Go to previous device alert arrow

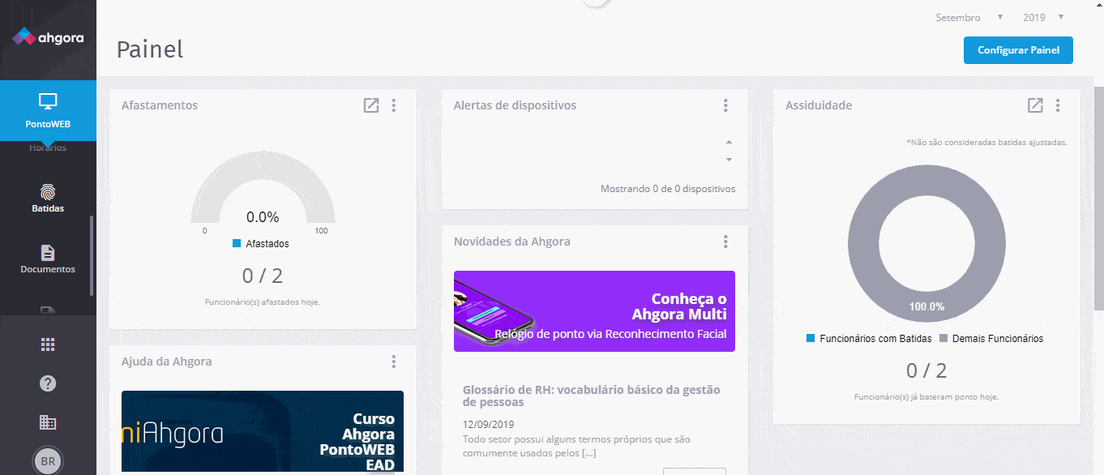729,143
